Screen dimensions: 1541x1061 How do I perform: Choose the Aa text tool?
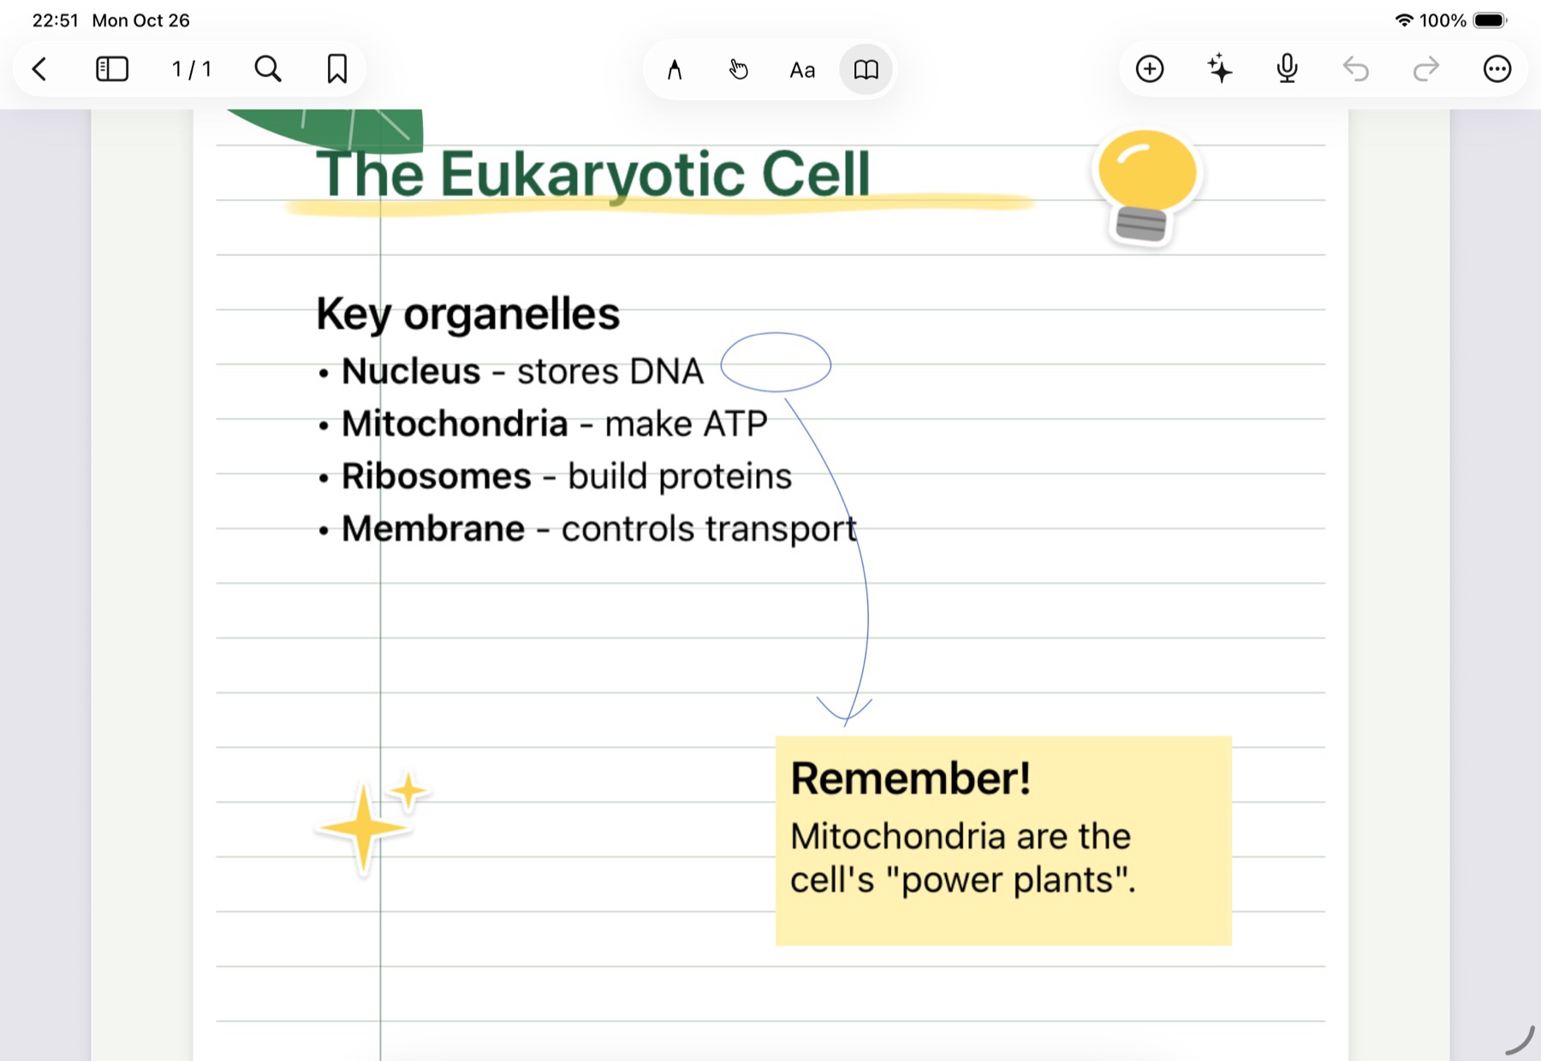click(802, 70)
